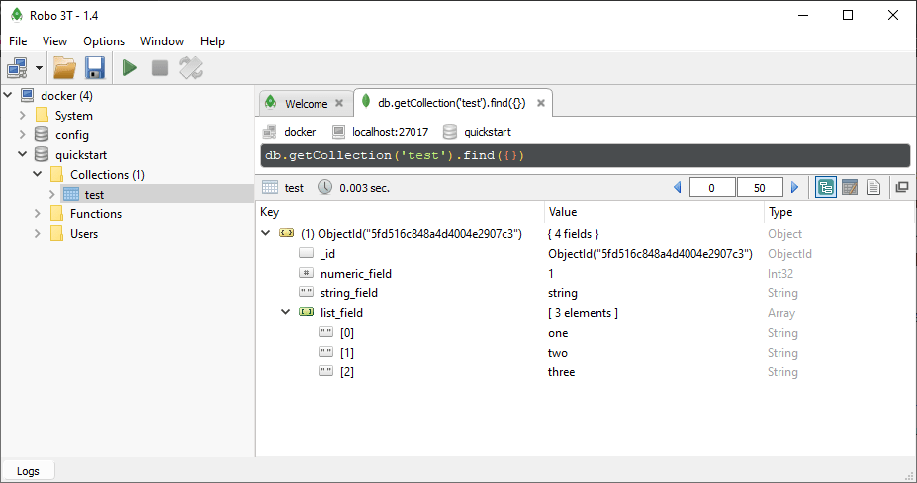Screen dimensions: 917x483
Task: Select the quickstart database tree item
Action: pyautogui.click(x=81, y=155)
